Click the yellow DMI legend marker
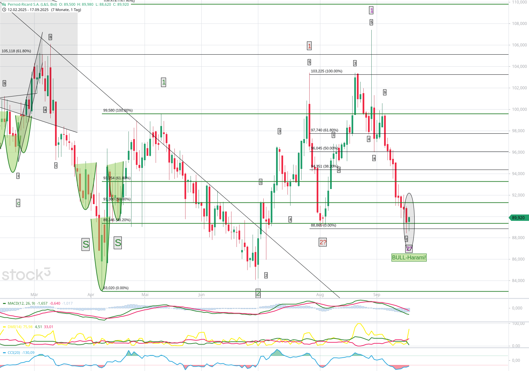This screenshot has width=529, height=371. pyautogui.click(x=4, y=327)
